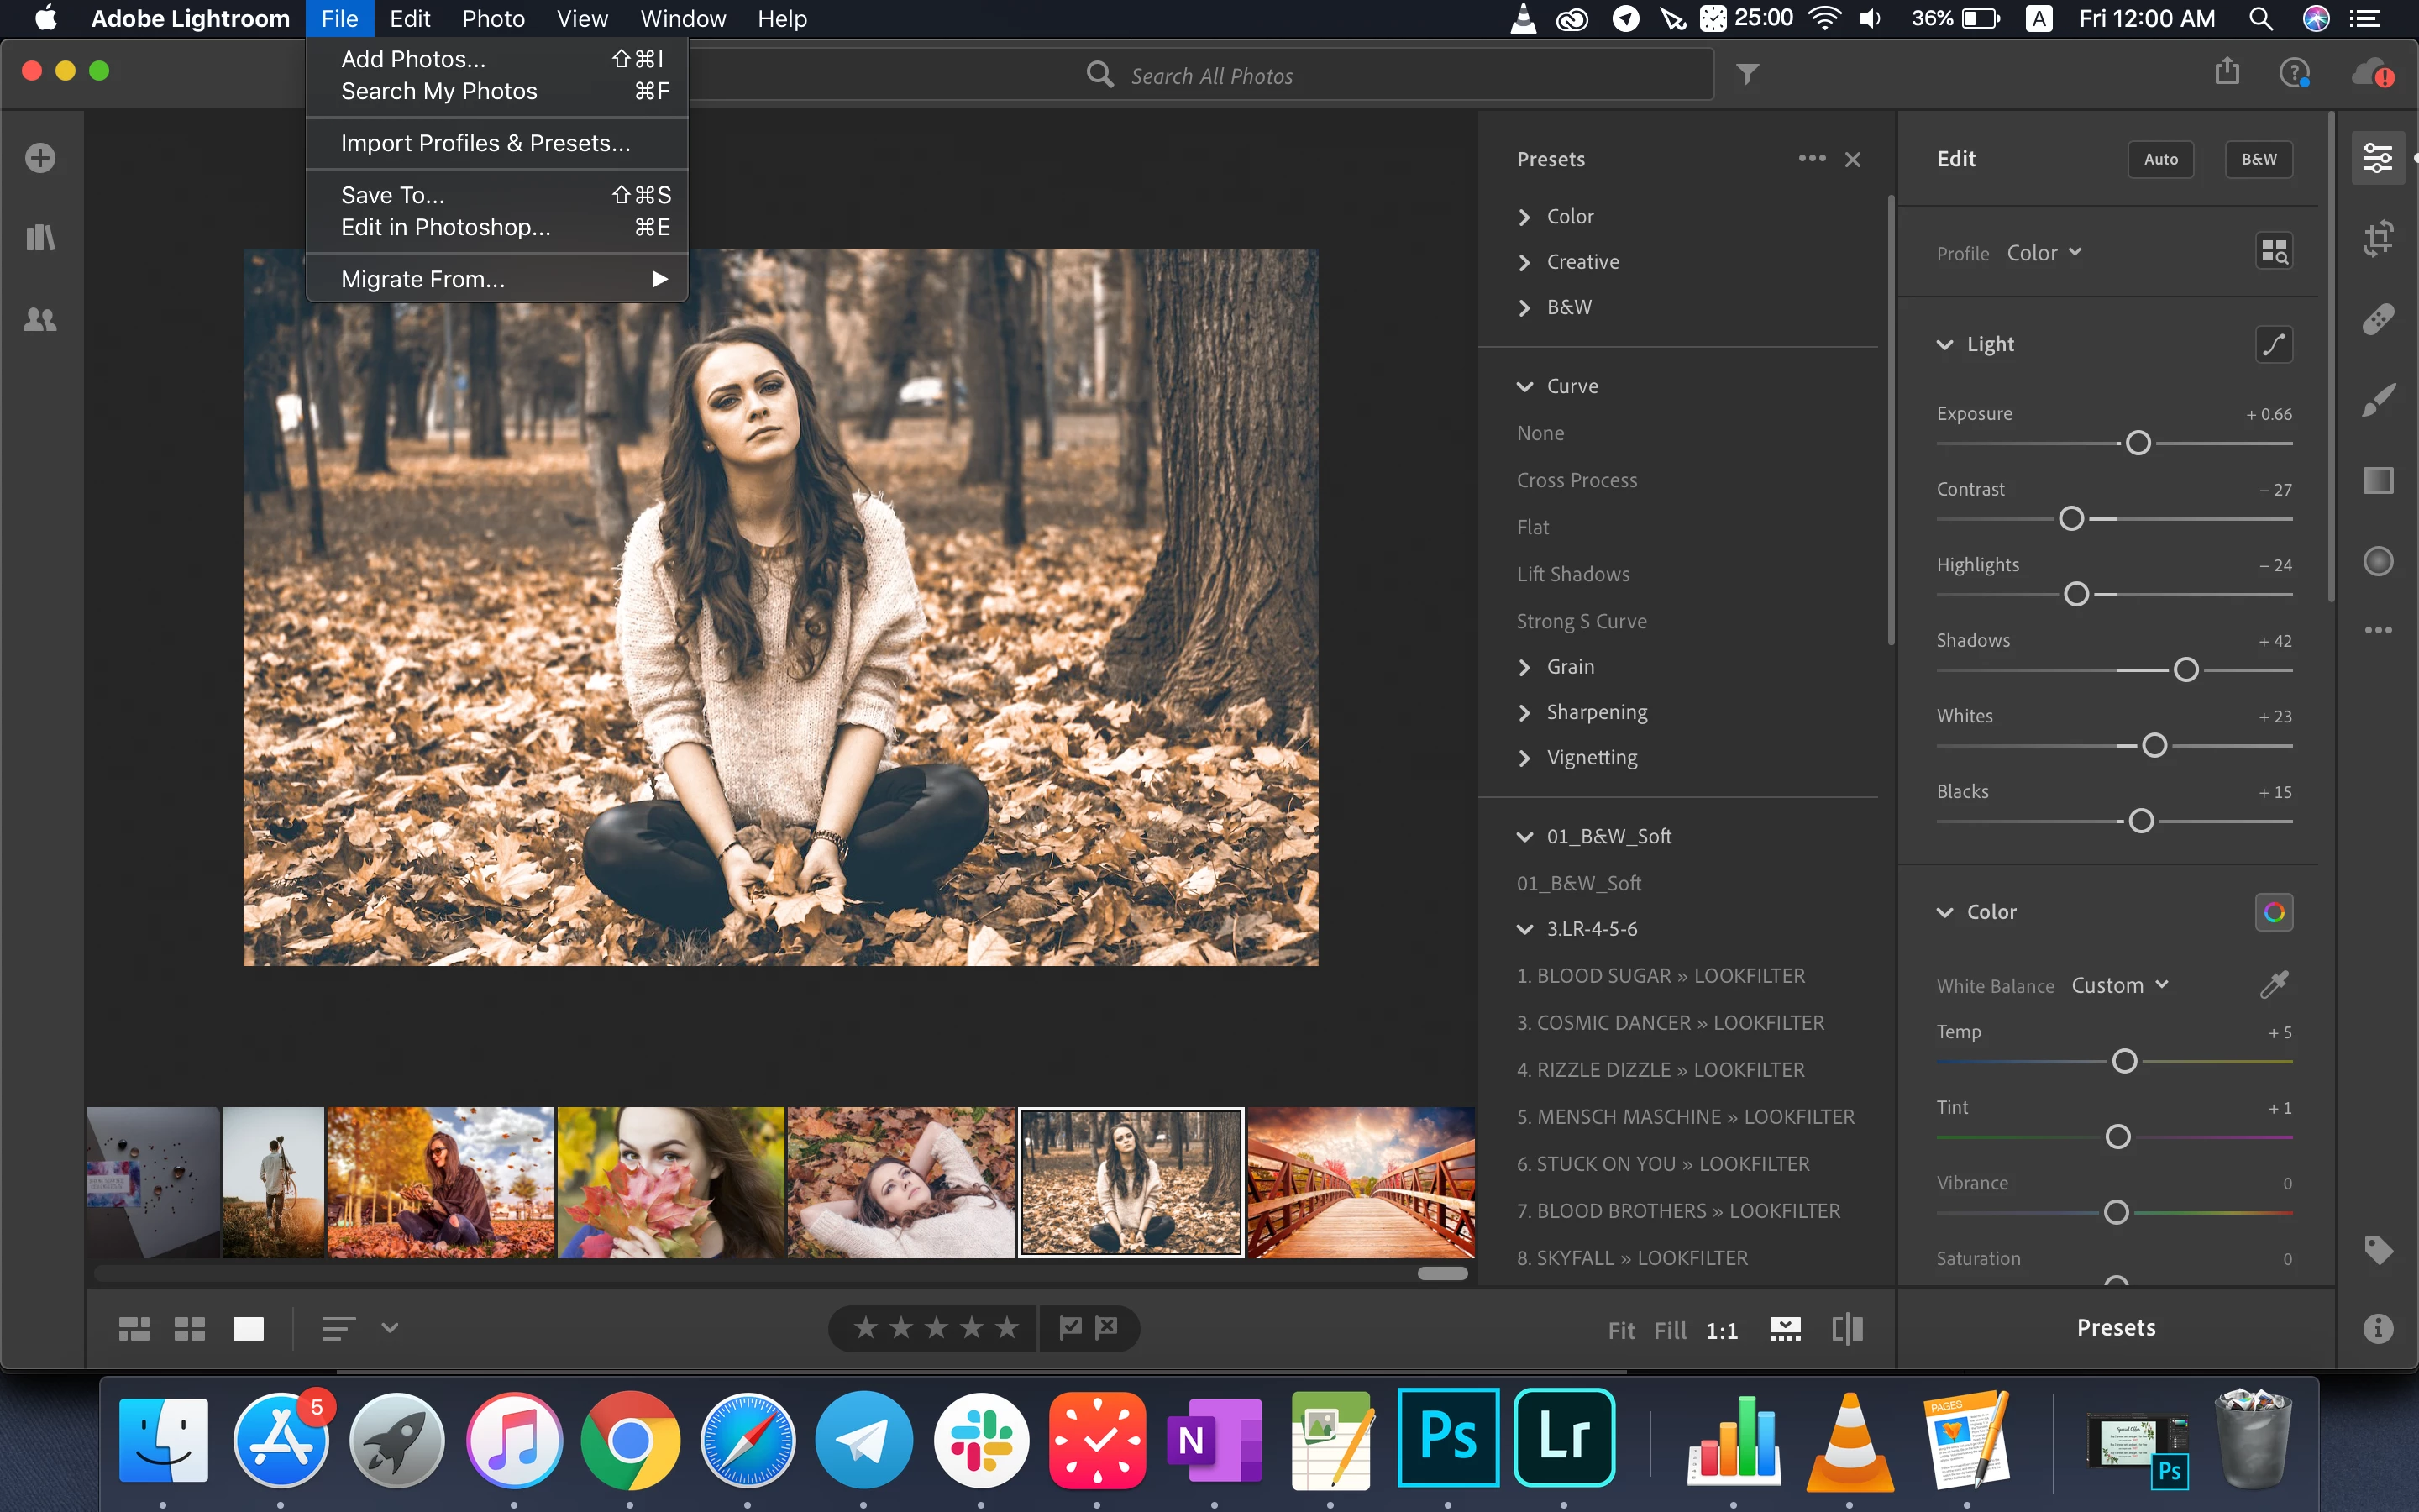Click the color mixer icon in Color panel
Viewport: 2419px width, 1512px height.
pyautogui.click(x=2273, y=912)
